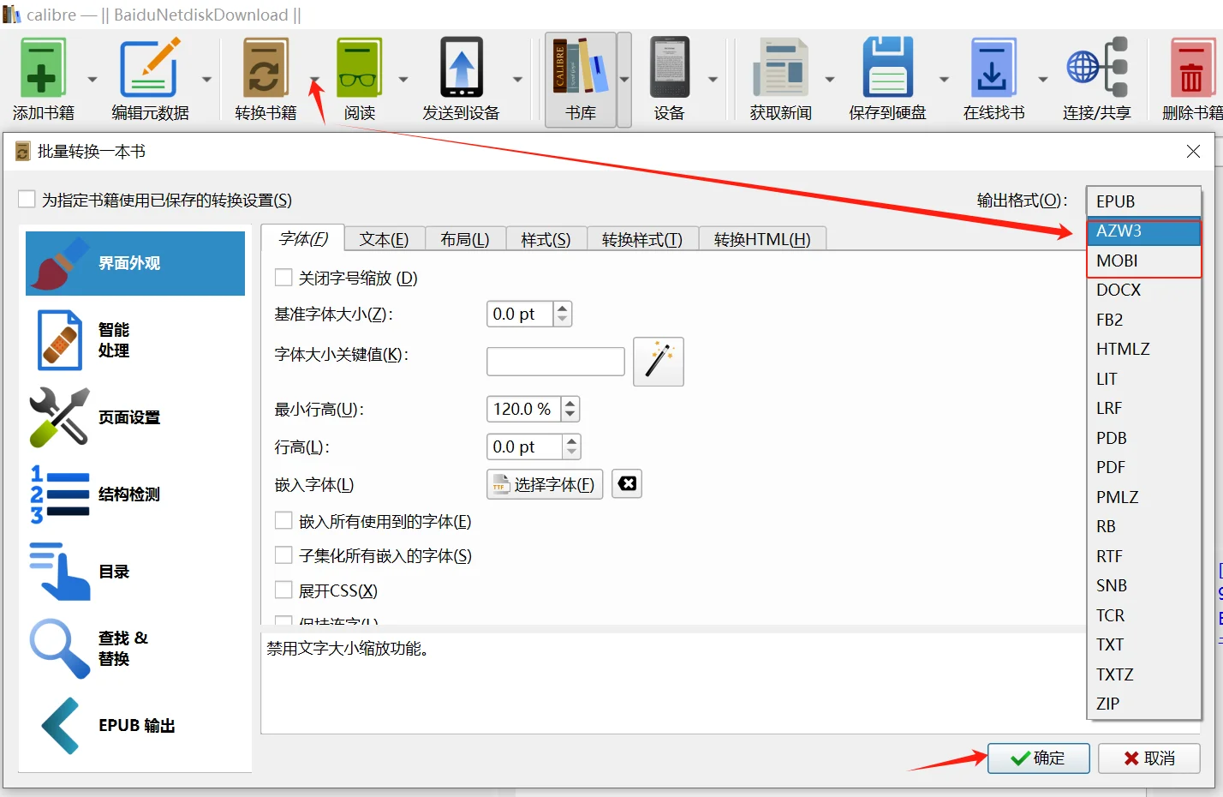Select RTF from format list
Image resolution: width=1223 pixels, height=797 pixels.
[1144, 556]
